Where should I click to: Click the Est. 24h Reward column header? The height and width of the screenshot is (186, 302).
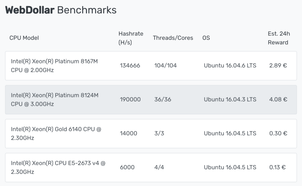pos(279,38)
